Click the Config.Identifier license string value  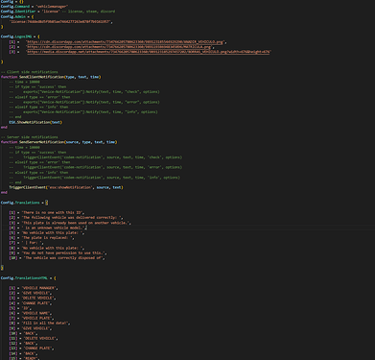(x=50, y=12)
